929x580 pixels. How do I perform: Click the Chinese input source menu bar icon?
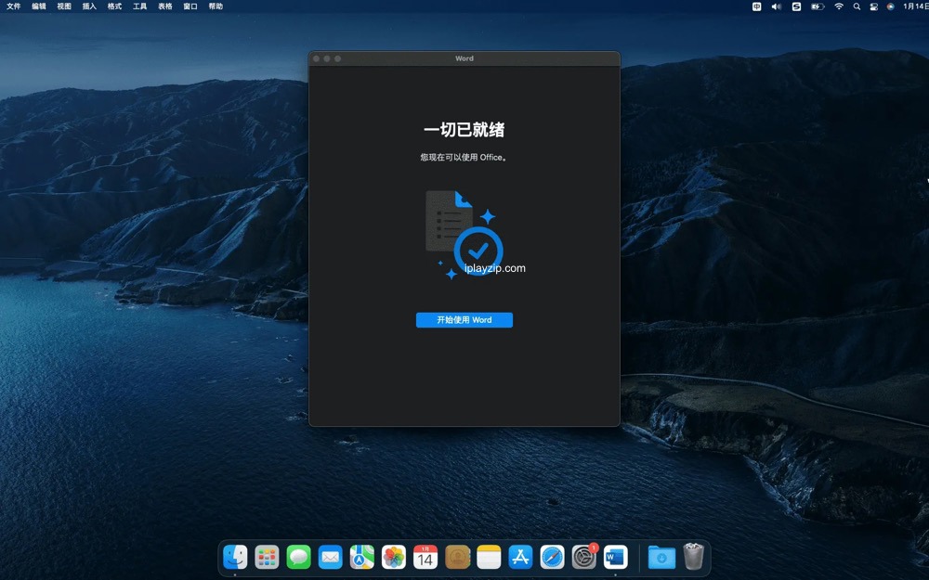[756, 6]
